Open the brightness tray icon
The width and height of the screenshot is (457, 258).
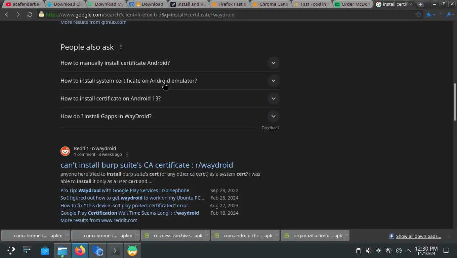379,251
